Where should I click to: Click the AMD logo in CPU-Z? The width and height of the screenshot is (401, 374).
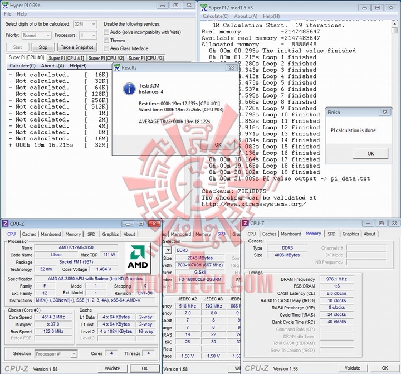coord(138,258)
